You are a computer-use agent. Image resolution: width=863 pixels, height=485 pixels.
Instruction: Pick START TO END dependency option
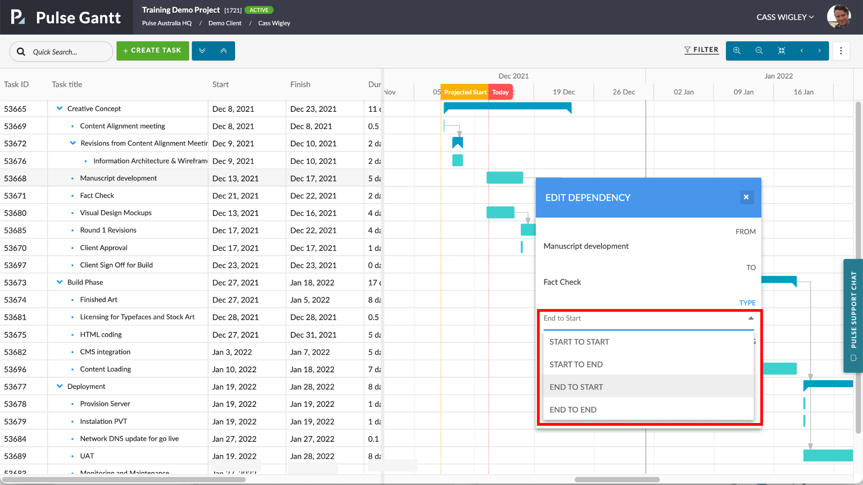coord(576,364)
